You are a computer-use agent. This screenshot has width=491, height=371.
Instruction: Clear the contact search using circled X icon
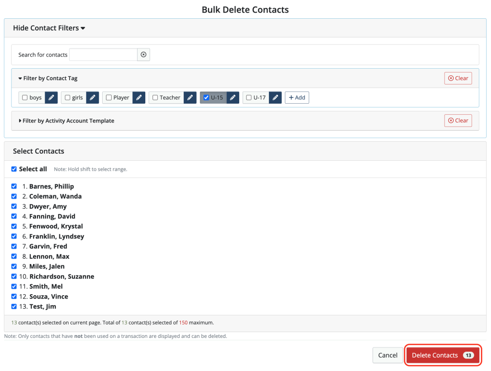click(143, 54)
